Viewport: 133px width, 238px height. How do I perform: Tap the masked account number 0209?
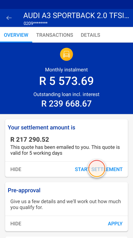(35, 23)
